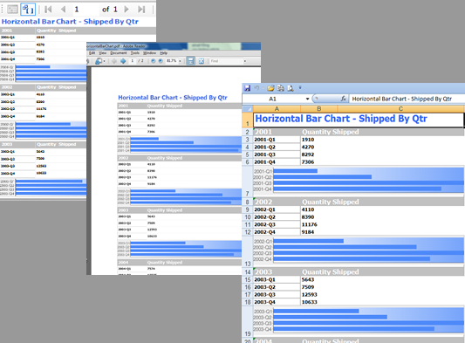Click the Insert Function fx icon

pyautogui.click(x=344, y=99)
